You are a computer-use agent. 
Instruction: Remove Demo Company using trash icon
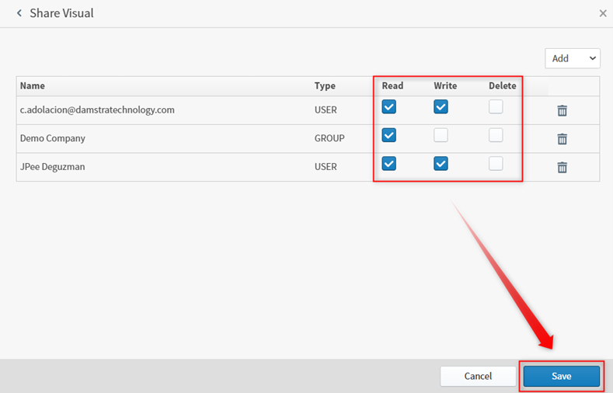pyautogui.click(x=562, y=139)
